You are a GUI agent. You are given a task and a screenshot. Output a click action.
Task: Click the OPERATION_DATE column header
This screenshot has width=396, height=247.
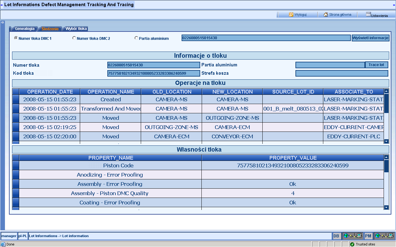pos(50,92)
